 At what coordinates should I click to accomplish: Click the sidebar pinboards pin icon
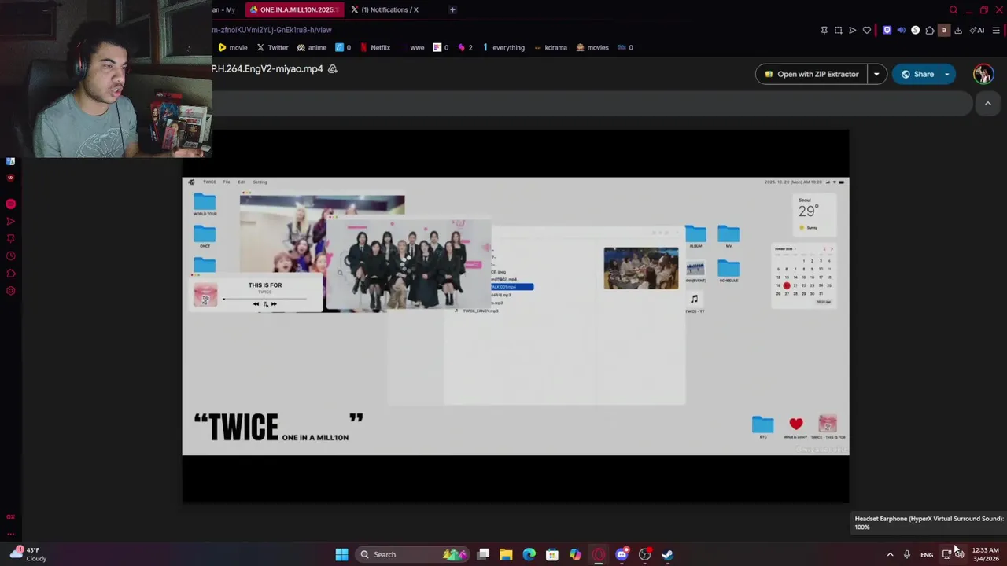tap(11, 238)
